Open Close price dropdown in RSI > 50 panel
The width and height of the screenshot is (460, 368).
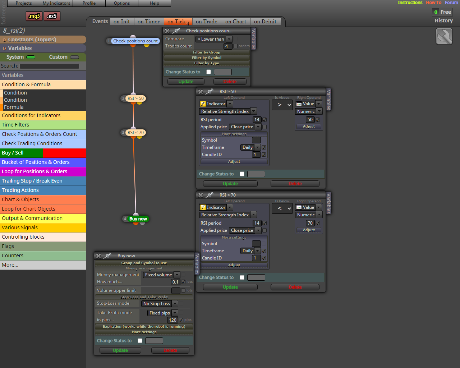pyautogui.click(x=245, y=127)
